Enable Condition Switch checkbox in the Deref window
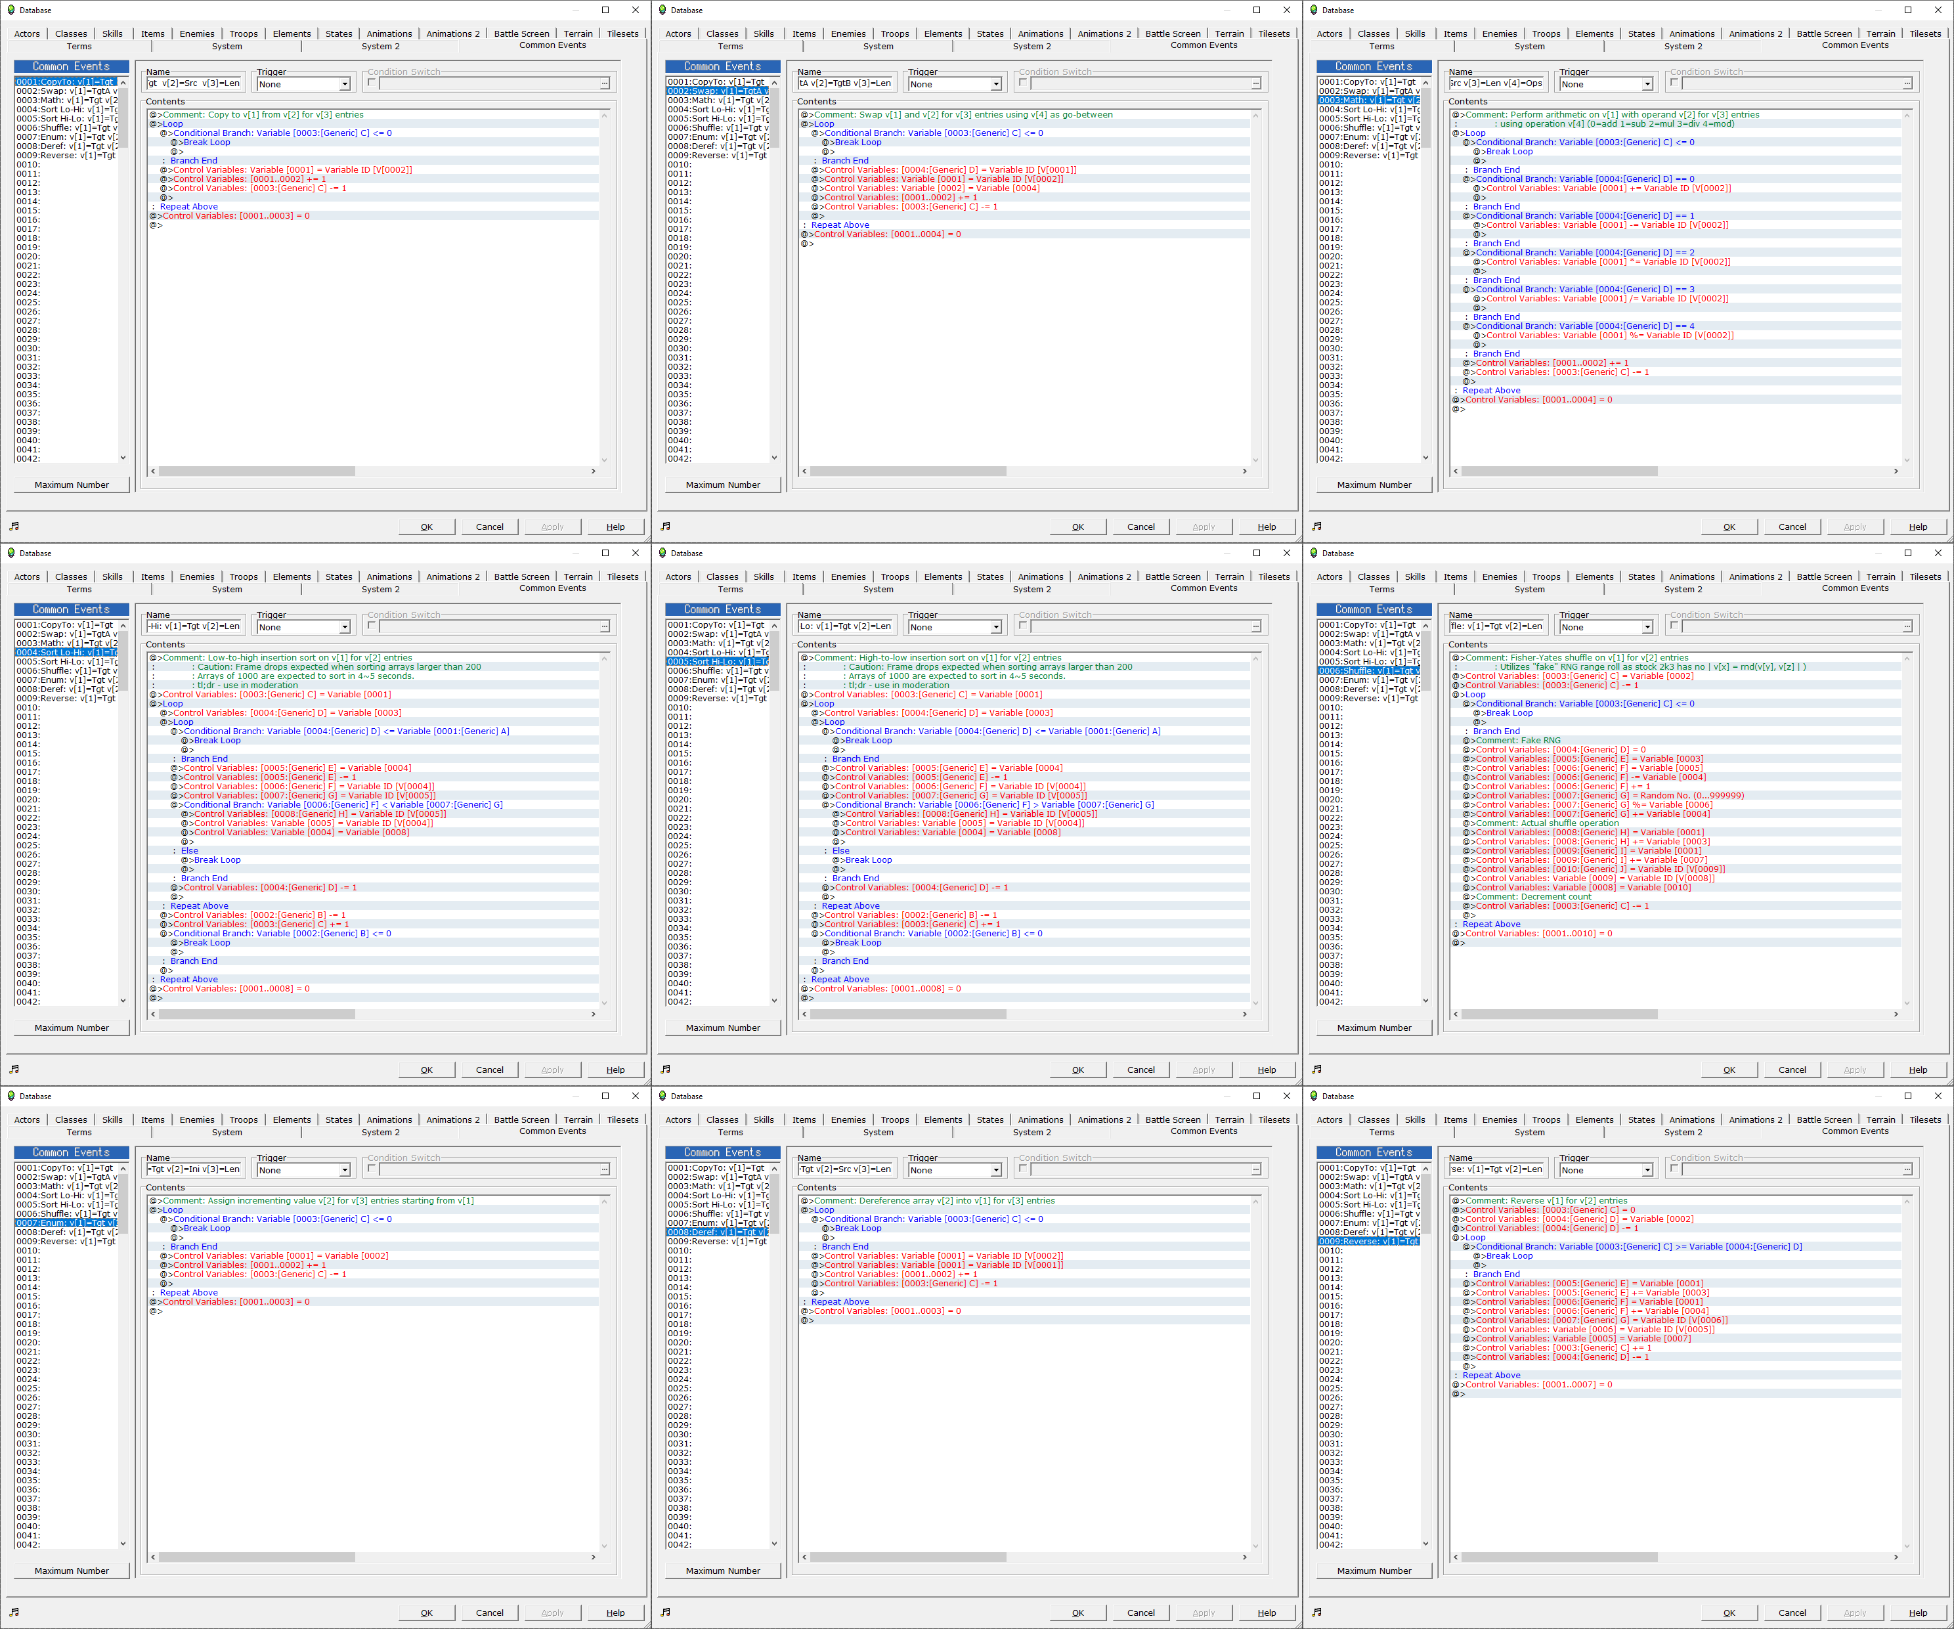This screenshot has width=1954, height=1629. [1022, 1169]
